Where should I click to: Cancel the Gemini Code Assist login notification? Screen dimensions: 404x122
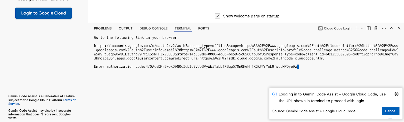click(390, 111)
